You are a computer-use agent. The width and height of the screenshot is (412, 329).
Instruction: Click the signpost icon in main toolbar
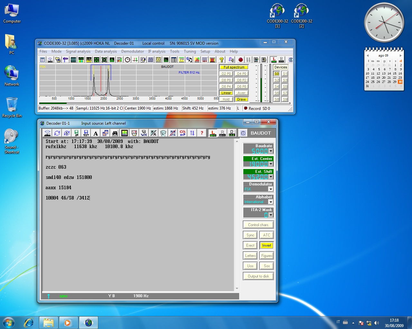pos(66,60)
